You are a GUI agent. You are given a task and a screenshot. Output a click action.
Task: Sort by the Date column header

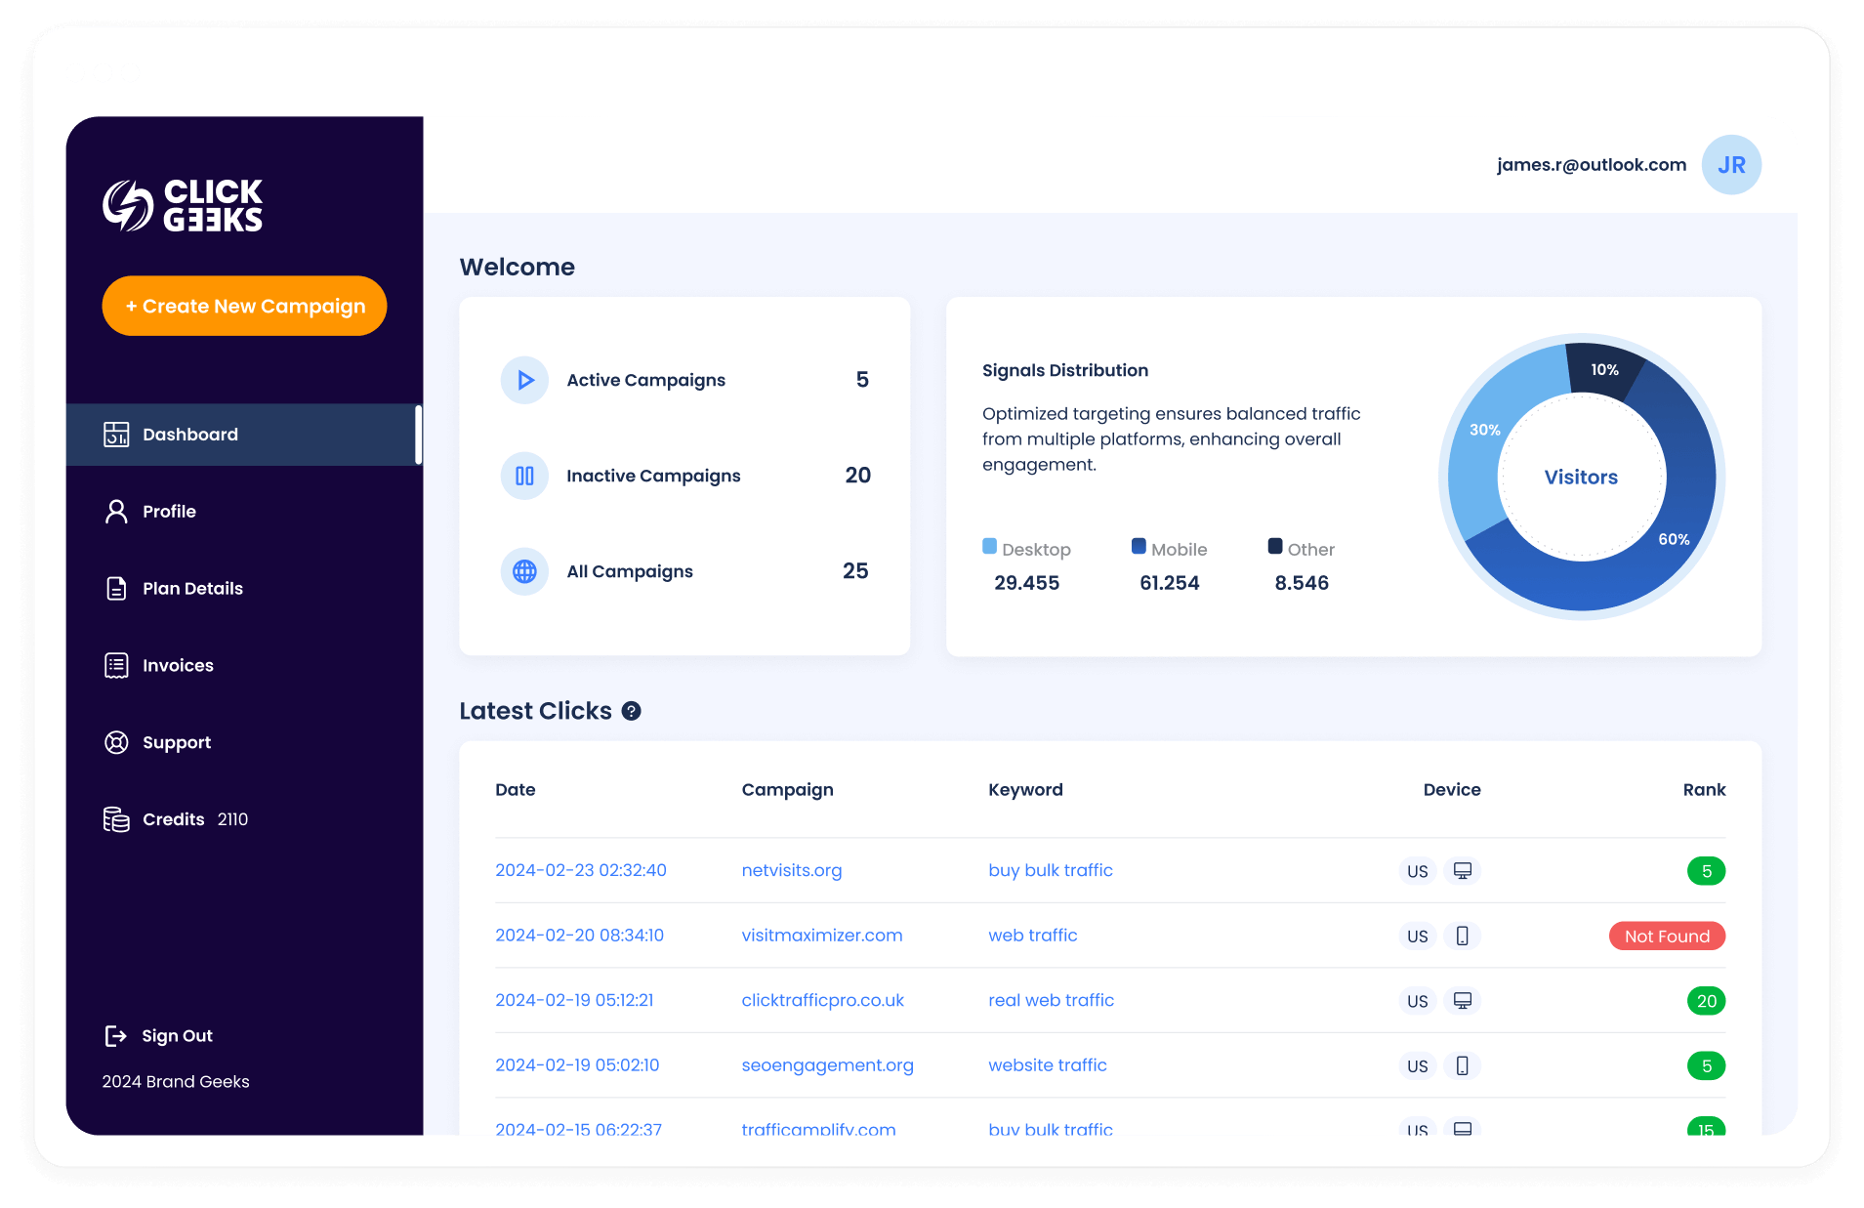point(516,790)
